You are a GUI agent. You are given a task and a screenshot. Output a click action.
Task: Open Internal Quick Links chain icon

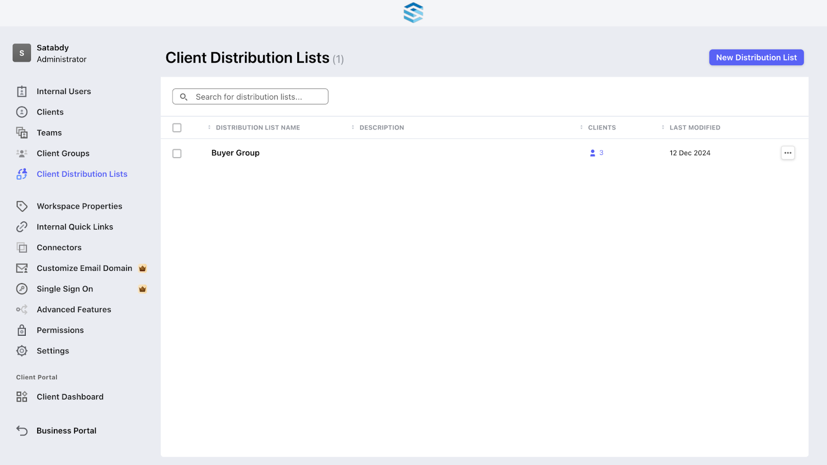click(22, 227)
